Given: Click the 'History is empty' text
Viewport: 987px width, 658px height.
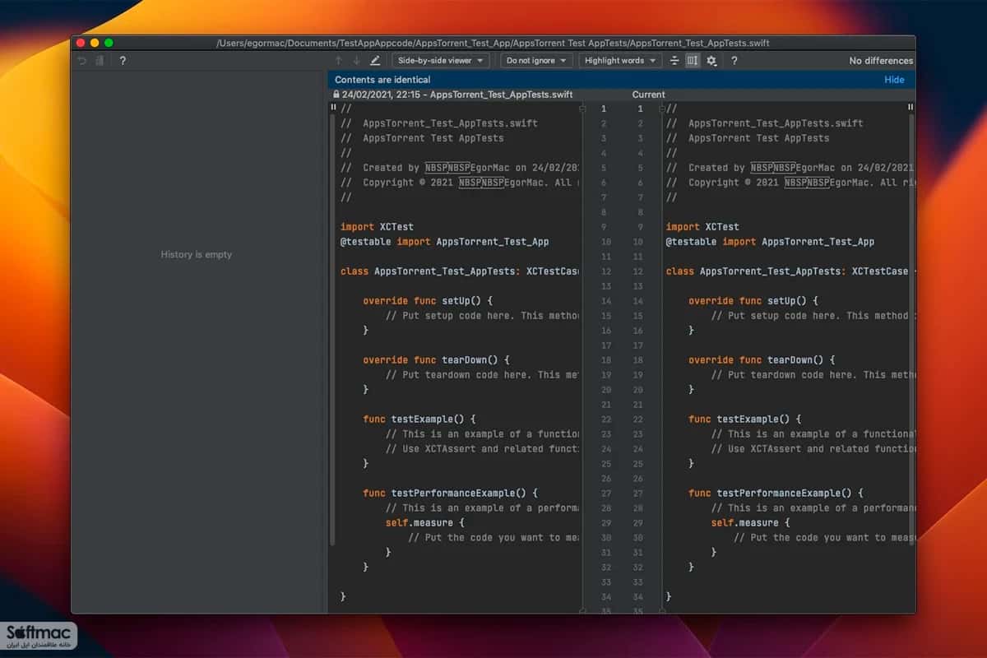Looking at the screenshot, I should (197, 255).
